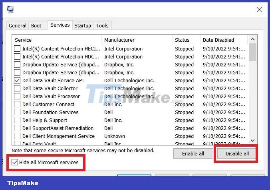The width and height of the screenshot is (270, 190).
Task: Enable Dell Client Management Service checkbox
Action: pyautogui.click(x=17, y=136)
